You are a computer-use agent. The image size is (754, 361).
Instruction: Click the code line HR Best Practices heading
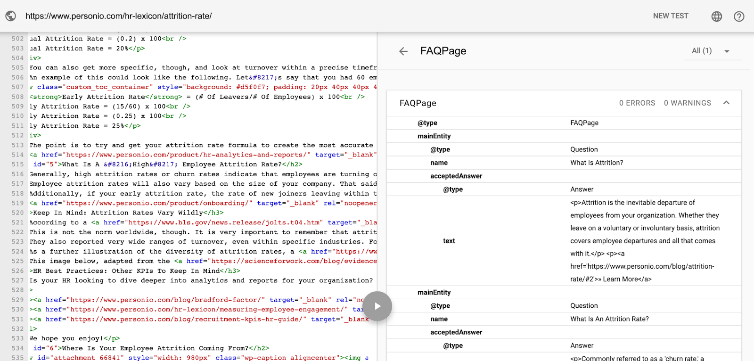135,271
